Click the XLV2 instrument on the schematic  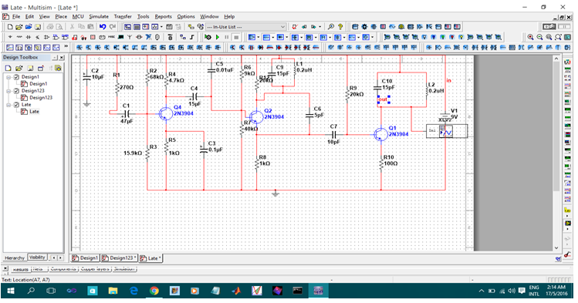[x=446, y=131]
